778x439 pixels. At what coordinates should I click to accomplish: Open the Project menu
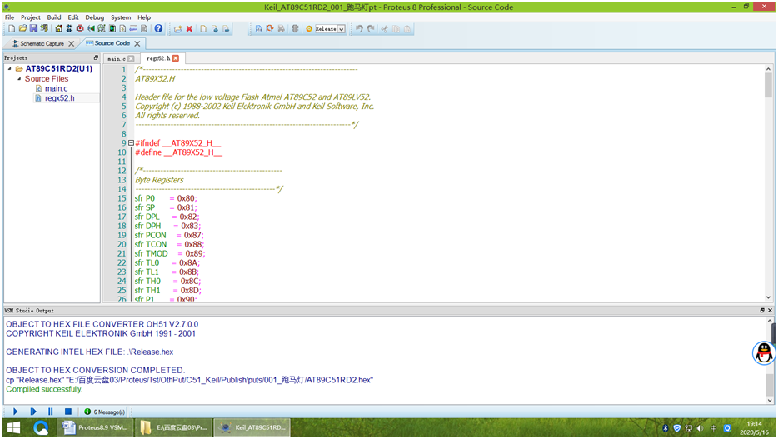click(x=30, y=17)
